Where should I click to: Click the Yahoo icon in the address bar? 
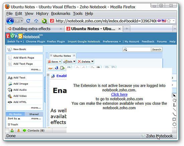point(159,21)
